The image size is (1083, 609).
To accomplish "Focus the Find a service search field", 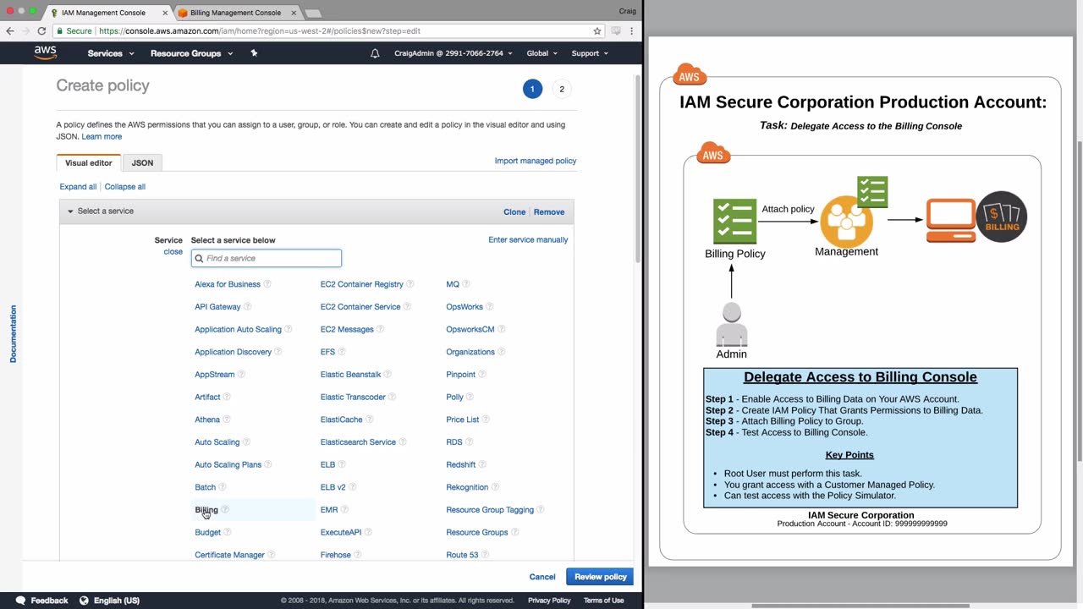I will point(267,258).
